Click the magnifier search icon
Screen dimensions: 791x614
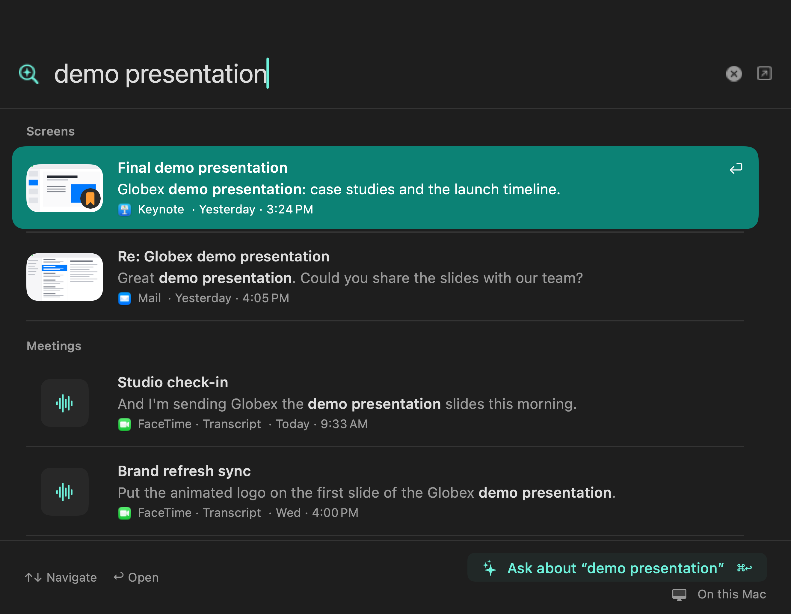(28, 74)
